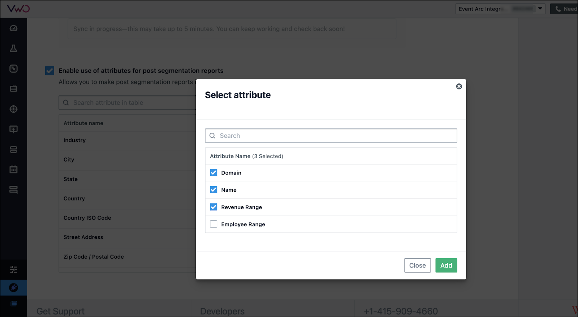
Task: Open the Event Arc Integr account dropdown
Action: tap(500, 9)
